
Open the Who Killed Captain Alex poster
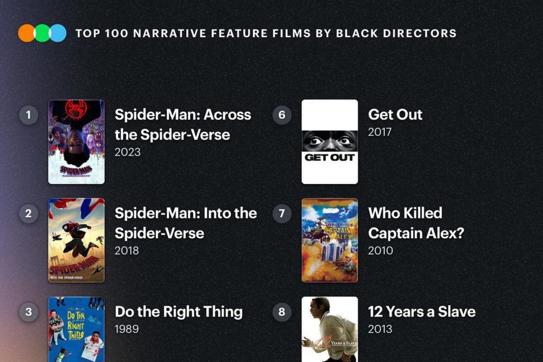[x=330, y=240]
